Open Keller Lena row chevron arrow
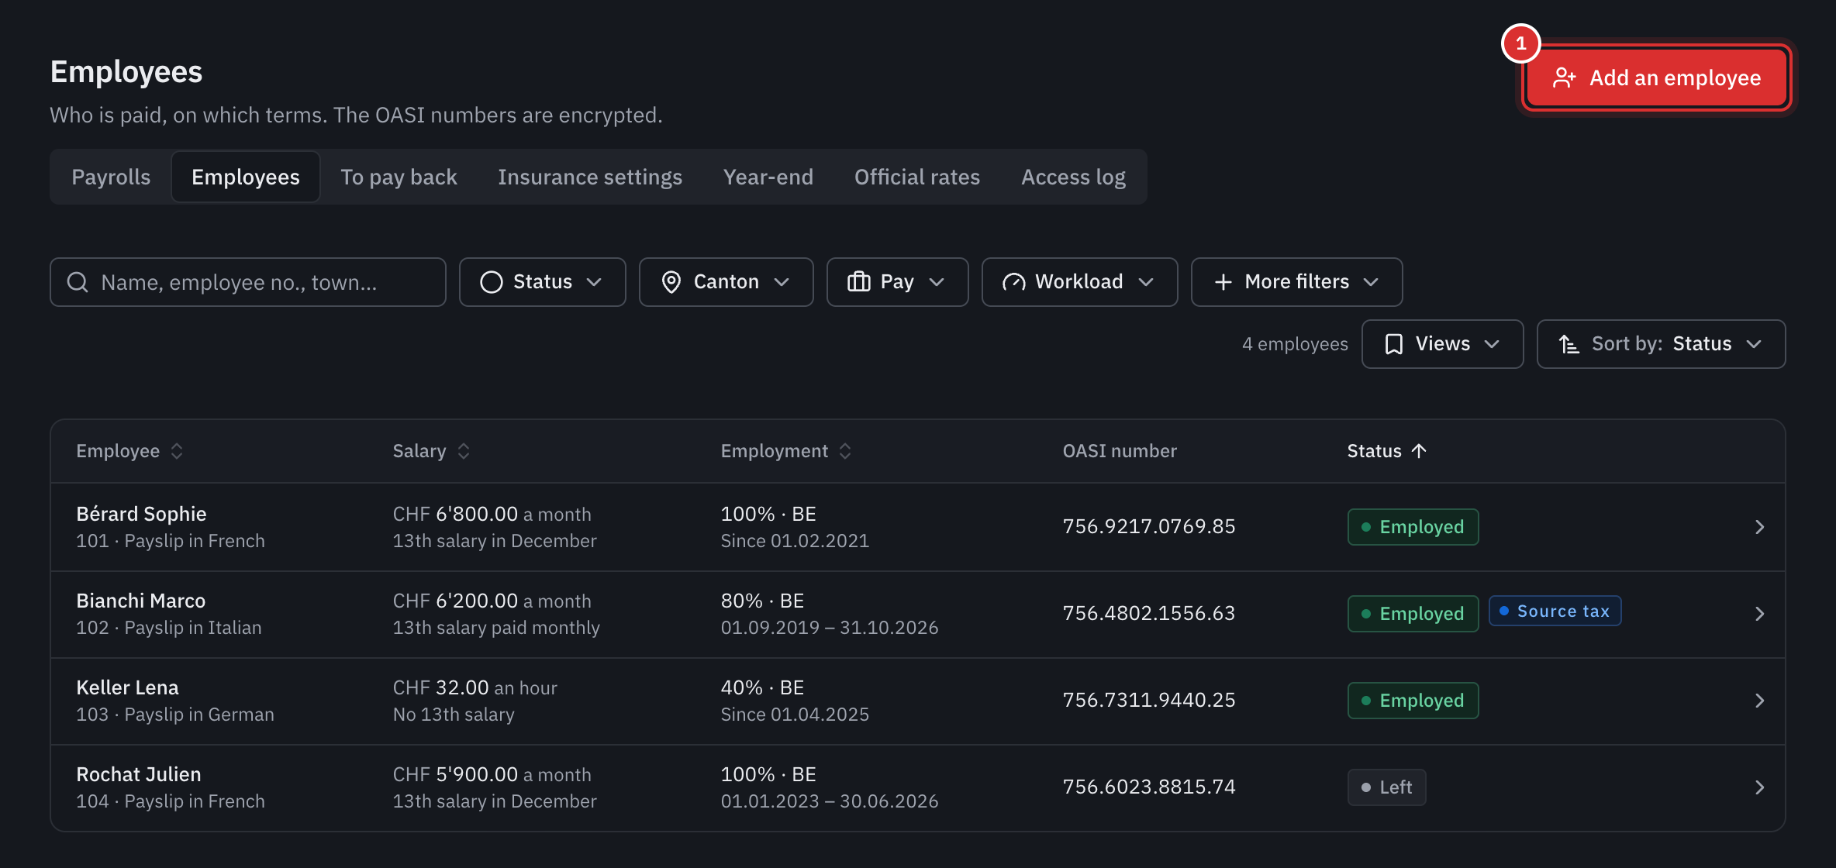The image size is (1836, 868). pos(1759,701)
